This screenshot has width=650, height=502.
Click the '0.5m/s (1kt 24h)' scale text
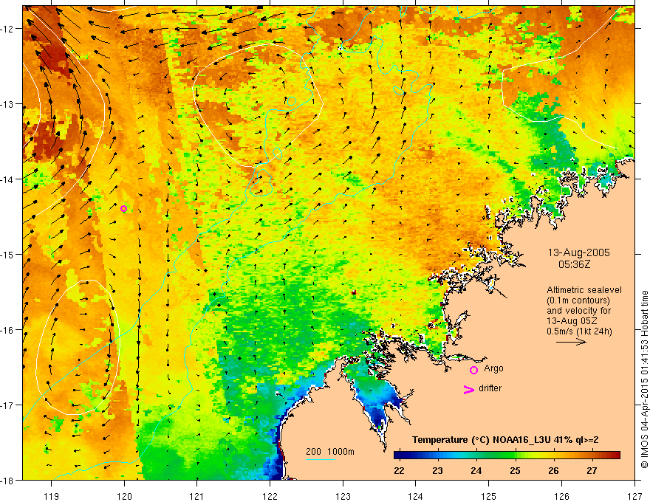579,331
